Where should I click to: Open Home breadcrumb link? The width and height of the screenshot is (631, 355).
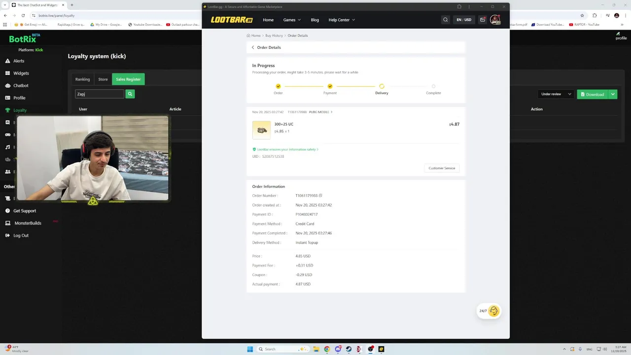click(253, 35)
